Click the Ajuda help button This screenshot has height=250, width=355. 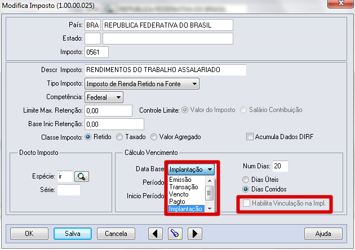323,233
